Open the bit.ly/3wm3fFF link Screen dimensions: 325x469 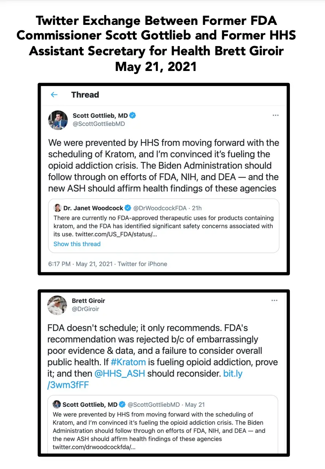(x=233, y=373)
